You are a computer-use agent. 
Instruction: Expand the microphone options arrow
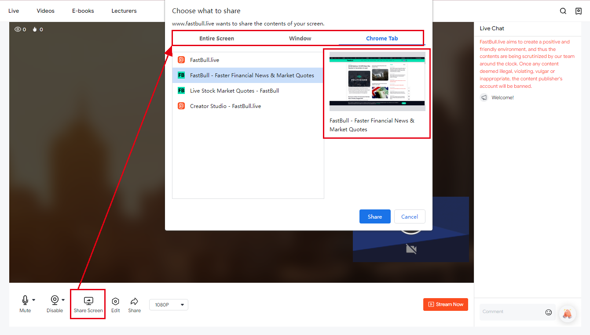coord(33,300)
